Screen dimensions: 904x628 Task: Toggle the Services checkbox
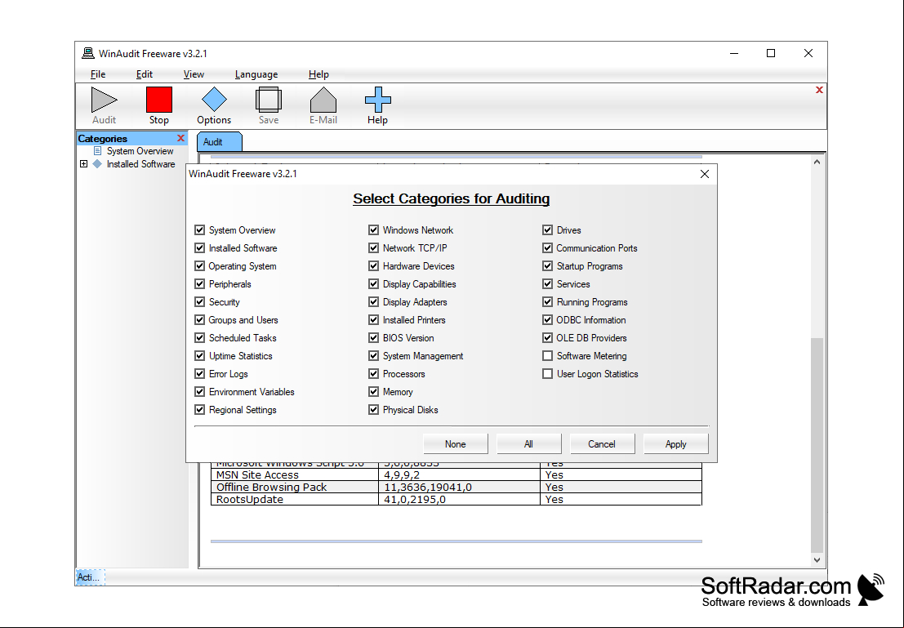coord(548,283)
